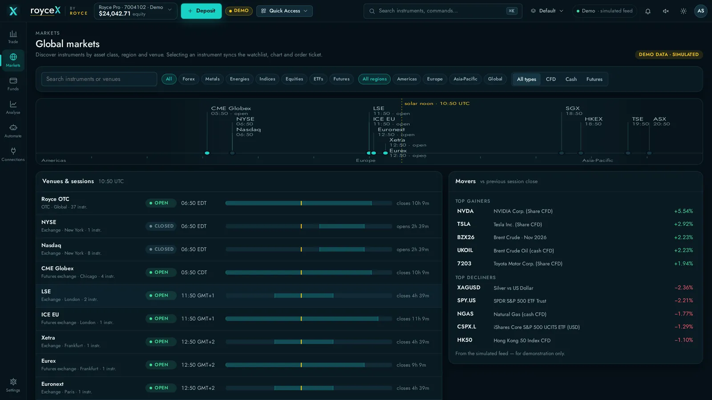The width and height of the screenshot is (712, 400).
Task: Click the Deposit button
Action: click(x=201, y=11)
